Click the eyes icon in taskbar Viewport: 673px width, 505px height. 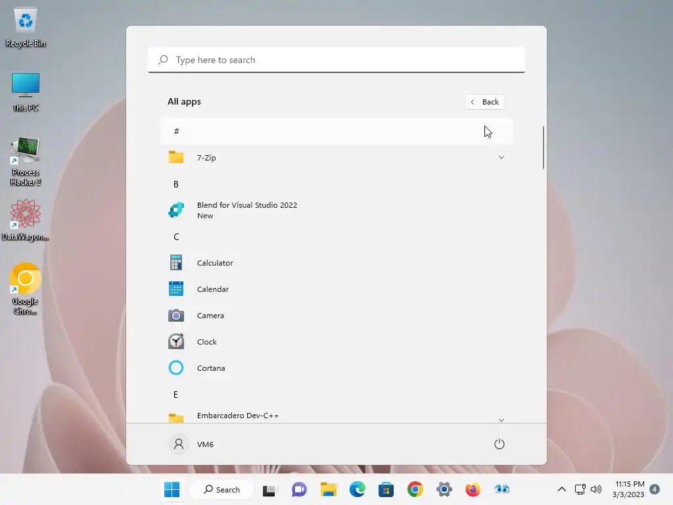click(501, 489)
